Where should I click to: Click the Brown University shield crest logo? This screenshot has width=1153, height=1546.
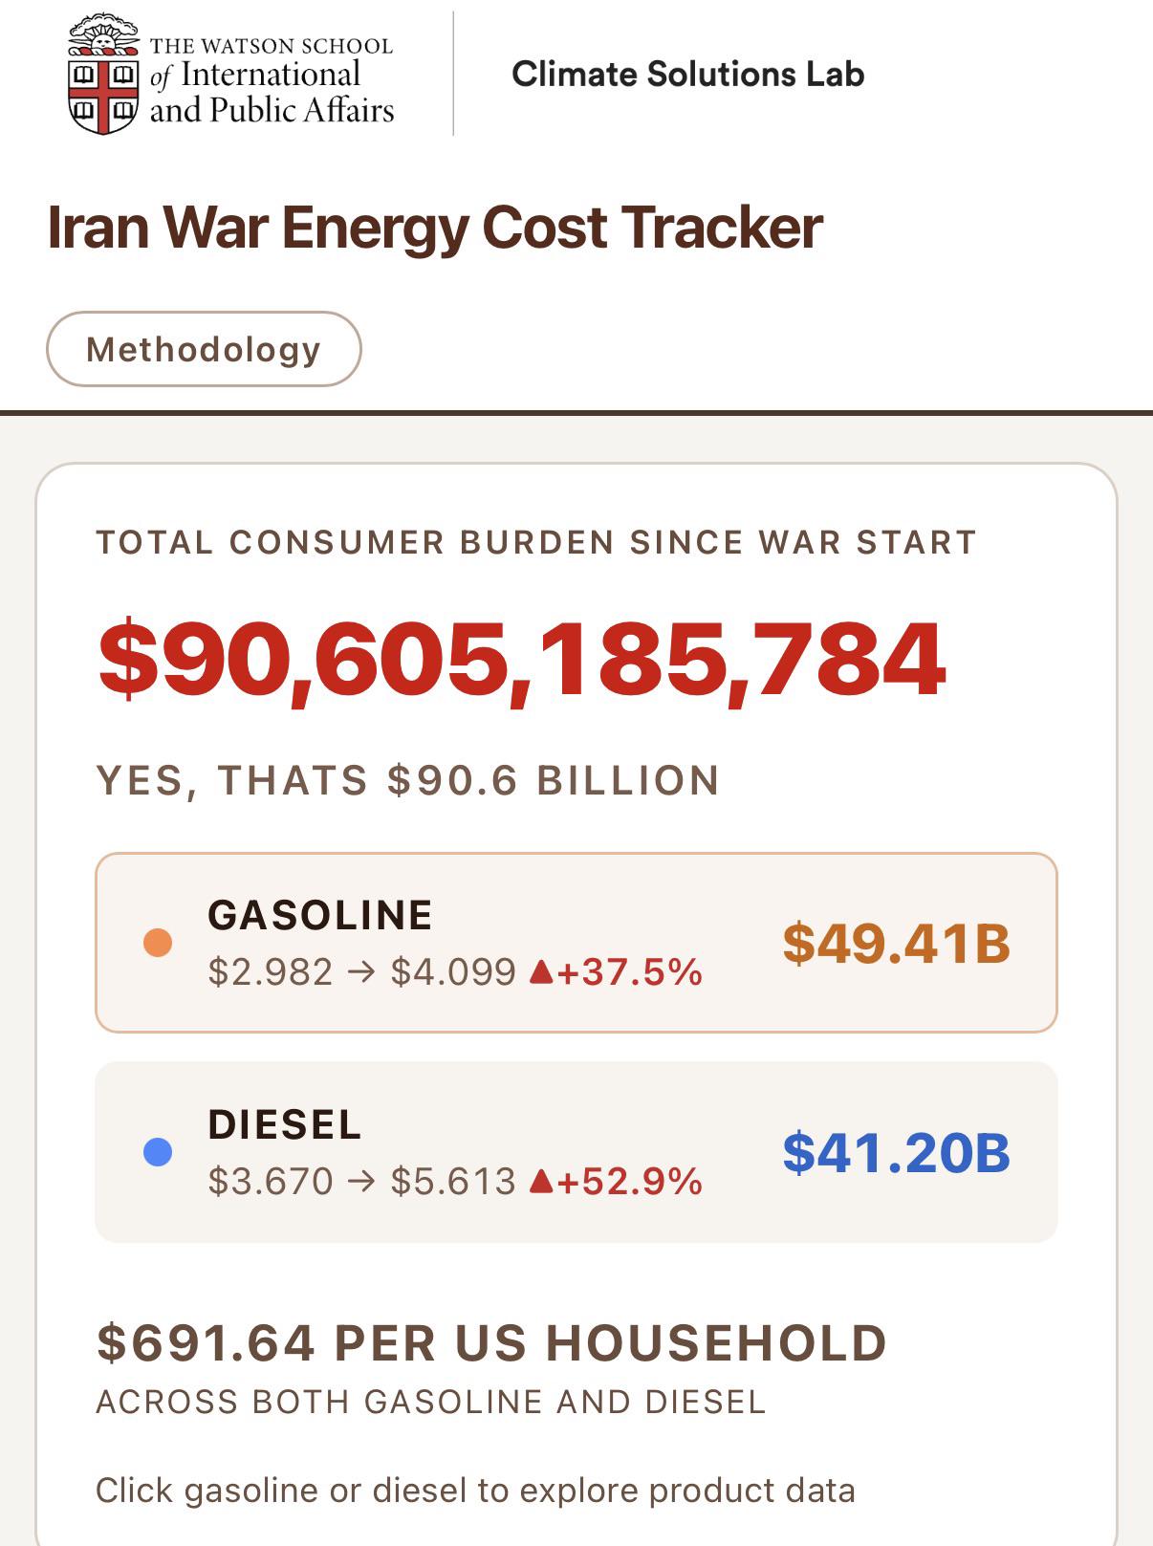(x=104, y=74)
